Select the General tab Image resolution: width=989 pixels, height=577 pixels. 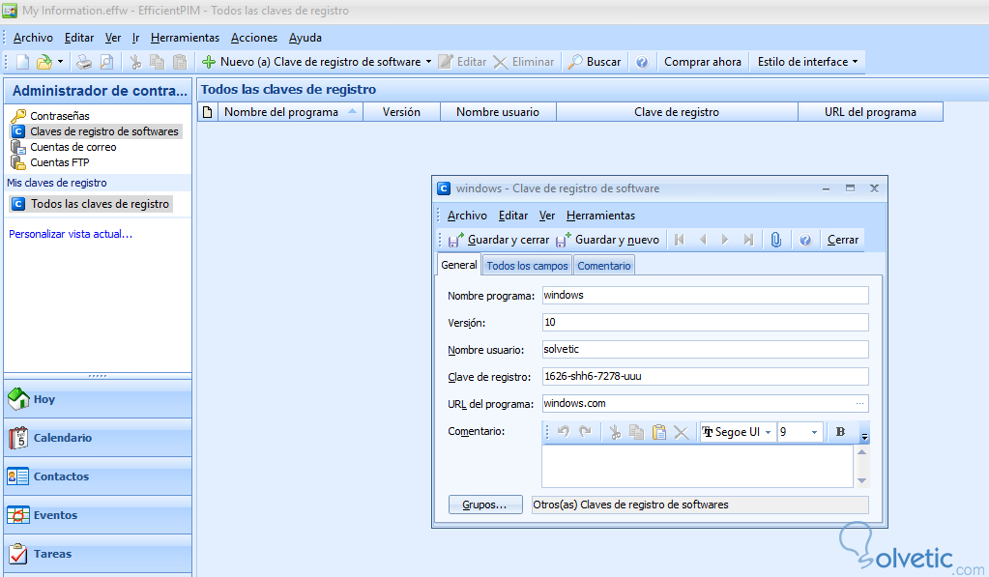coord(458,265)
